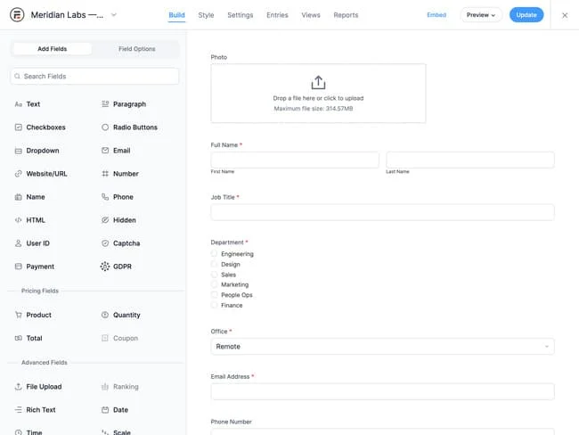Screen dimensions: 579x435
Task: Select the Design department radio
Action: (214, 264)
